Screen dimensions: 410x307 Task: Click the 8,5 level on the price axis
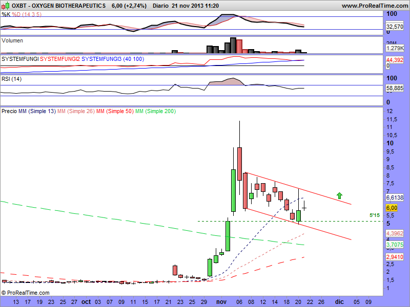392,167
